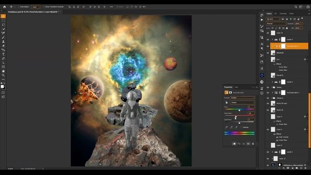The width and height of the screenshot is (311, 175).
Task: Click the Share icon at top right
Action: click(308, 7)
